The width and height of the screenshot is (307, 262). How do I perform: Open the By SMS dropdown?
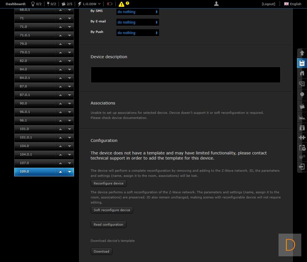pyautogui.click(x=137, y=12)
